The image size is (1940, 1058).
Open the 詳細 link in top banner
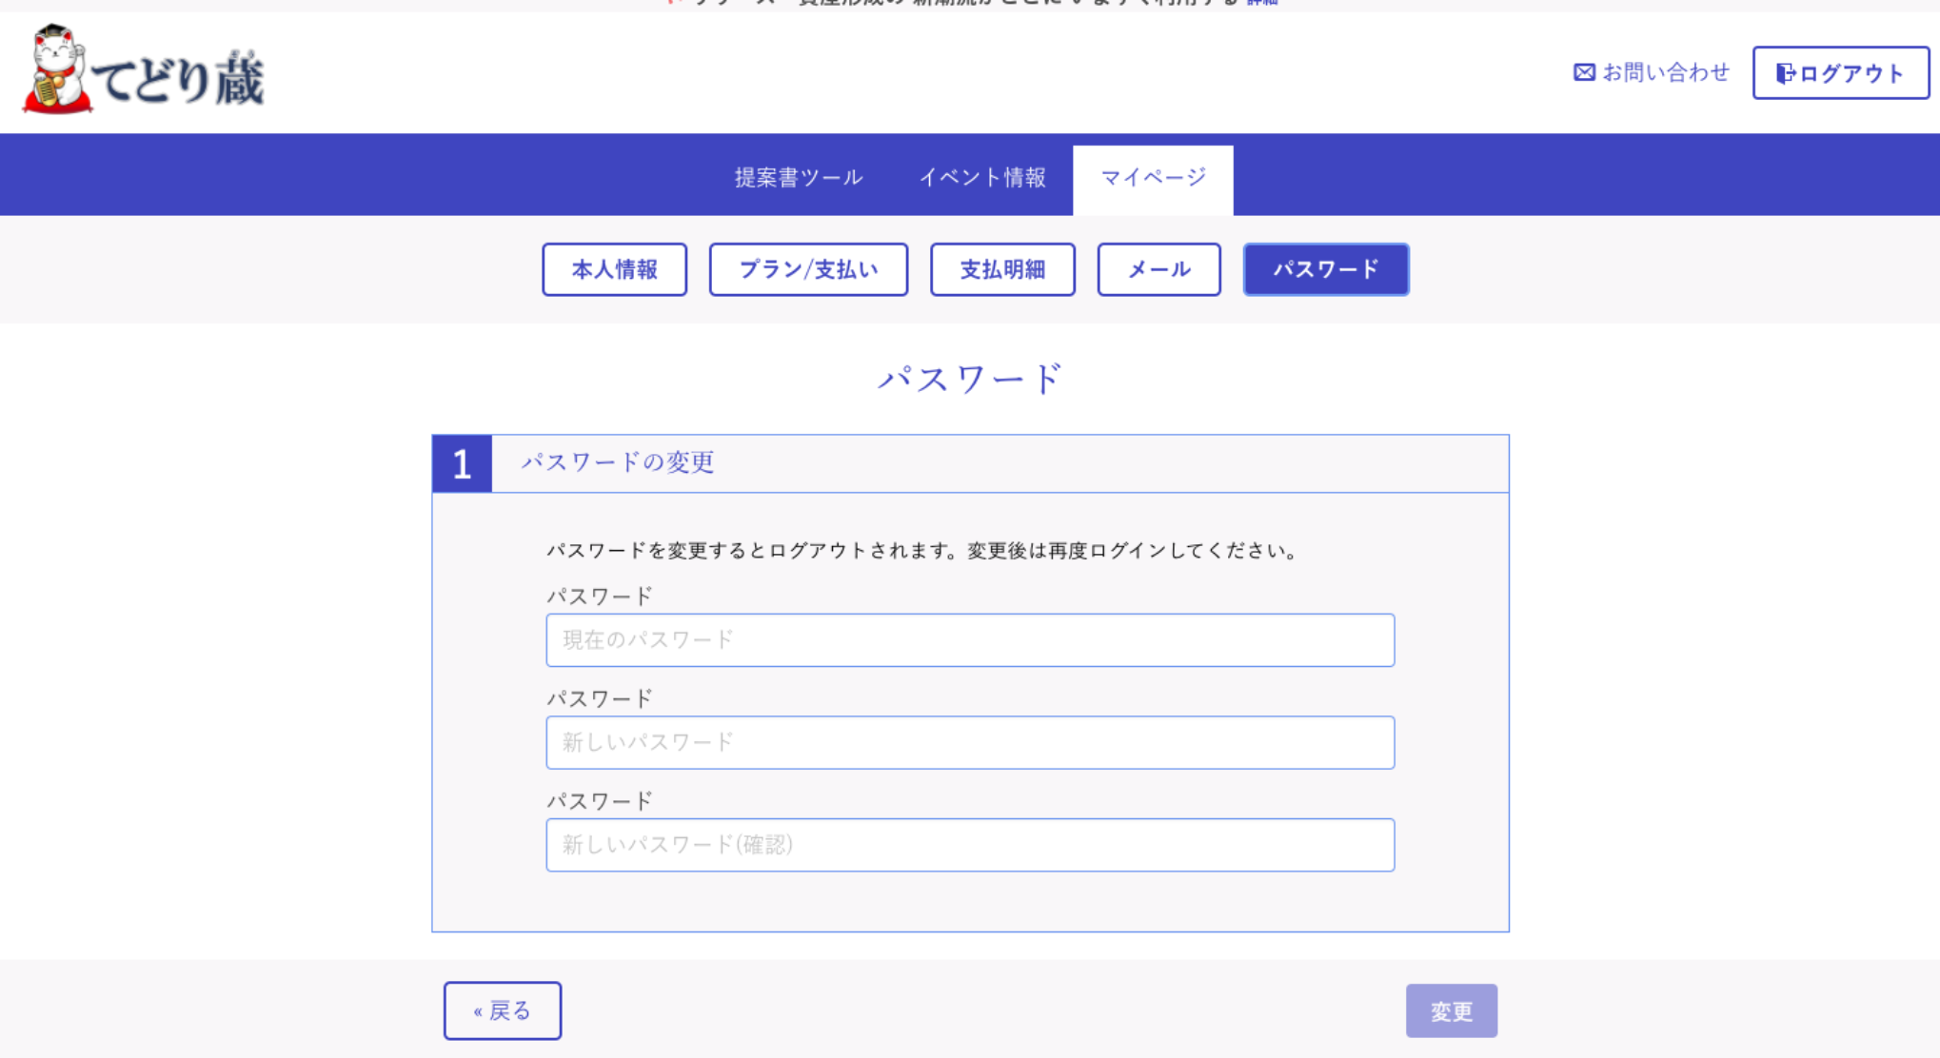click(1262, 3)
